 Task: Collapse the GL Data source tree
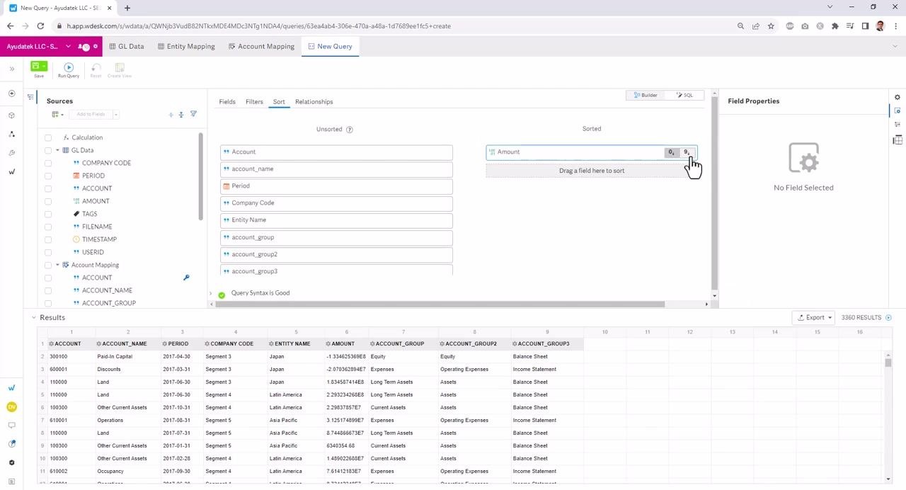tap(57, 150)
